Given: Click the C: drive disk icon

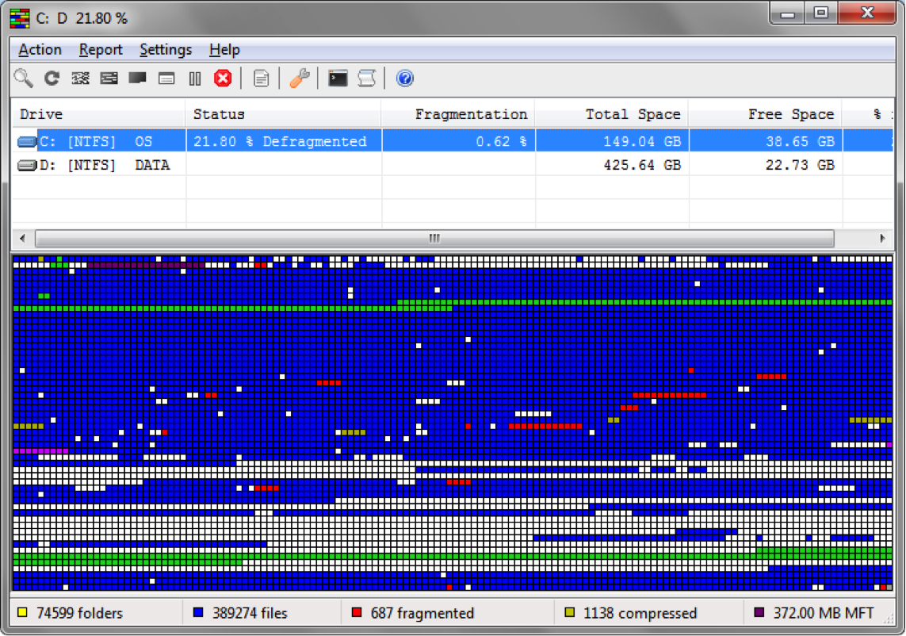Looking at the screenshot, I should (x=27, y=141).
